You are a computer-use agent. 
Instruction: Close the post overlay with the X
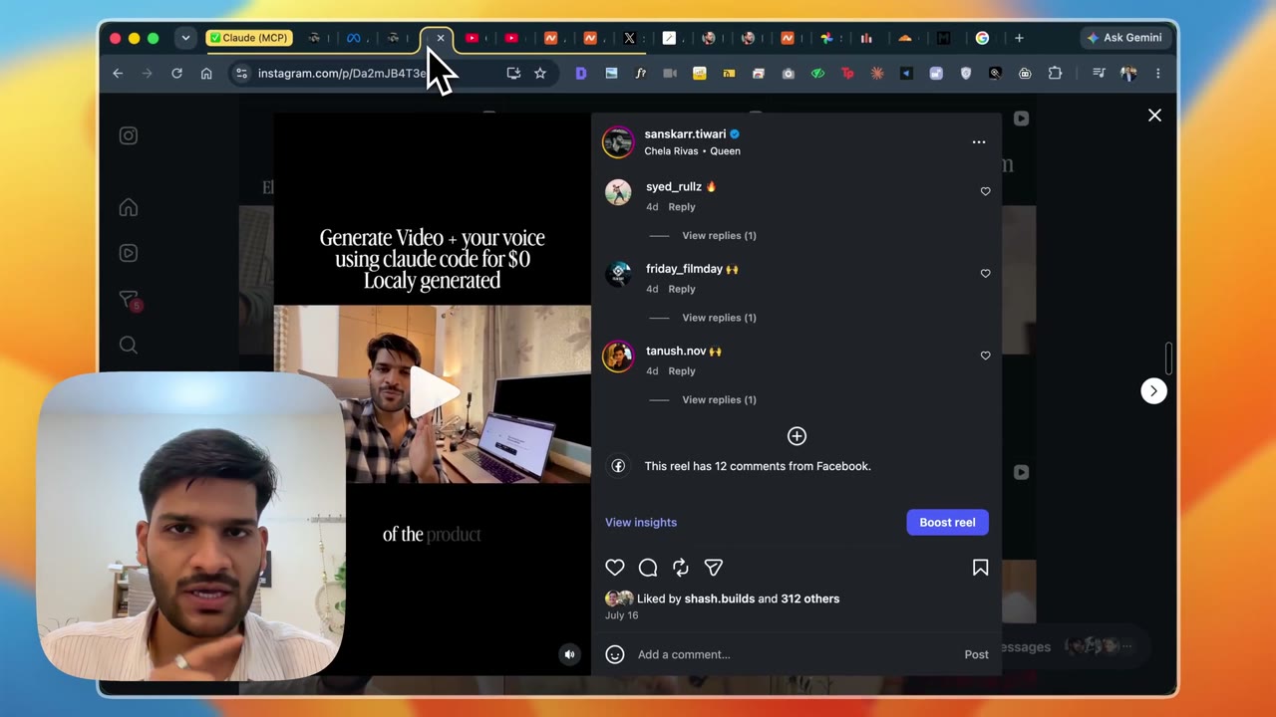[x=1154, y=116]
